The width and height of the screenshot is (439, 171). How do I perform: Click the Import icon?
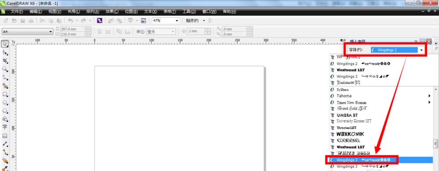point(111,21)
